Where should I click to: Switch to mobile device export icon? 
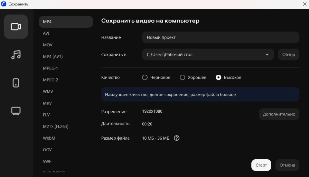tap(16, 83)
